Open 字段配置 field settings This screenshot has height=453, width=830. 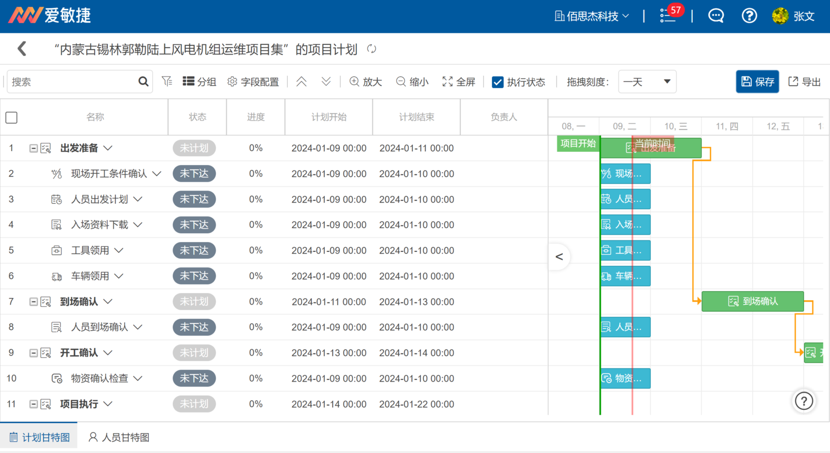253,82
